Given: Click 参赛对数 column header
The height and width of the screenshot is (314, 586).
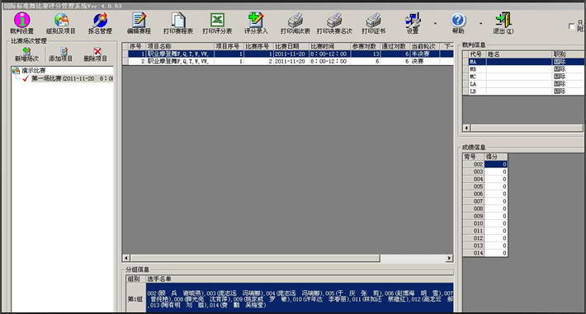Looking at the screenshot, I should click(x=366, y=46).
